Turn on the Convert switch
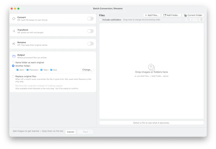 pyautogui.click(x=90, y=19)
